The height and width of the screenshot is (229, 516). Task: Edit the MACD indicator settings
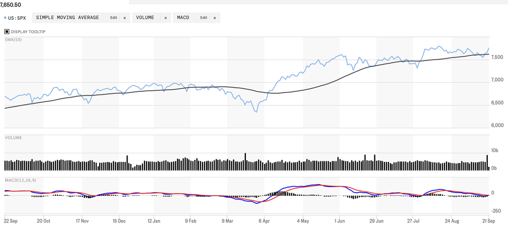point(204,18)
